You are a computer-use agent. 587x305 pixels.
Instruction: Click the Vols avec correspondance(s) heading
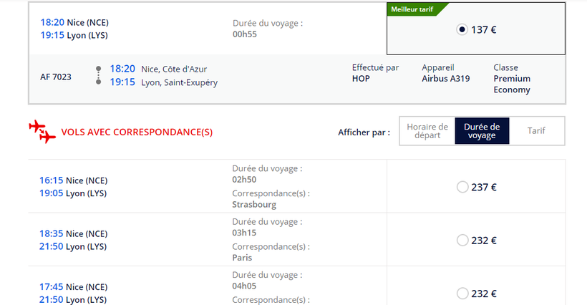(137, 132)
